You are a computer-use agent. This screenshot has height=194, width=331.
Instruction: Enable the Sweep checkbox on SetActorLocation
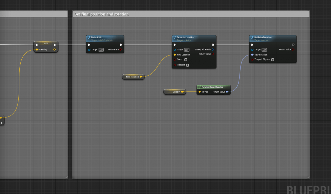[186, 60]
